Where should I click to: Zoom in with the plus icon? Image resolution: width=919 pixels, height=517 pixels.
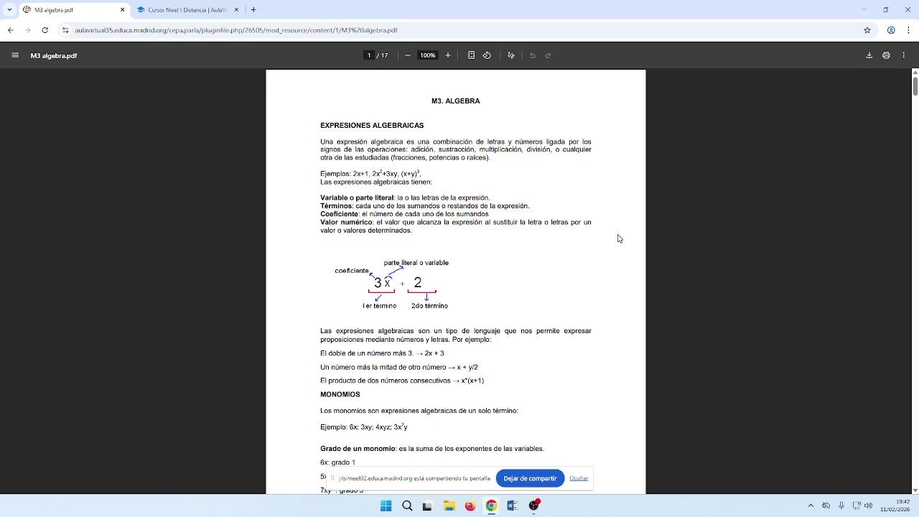[448, 55]
